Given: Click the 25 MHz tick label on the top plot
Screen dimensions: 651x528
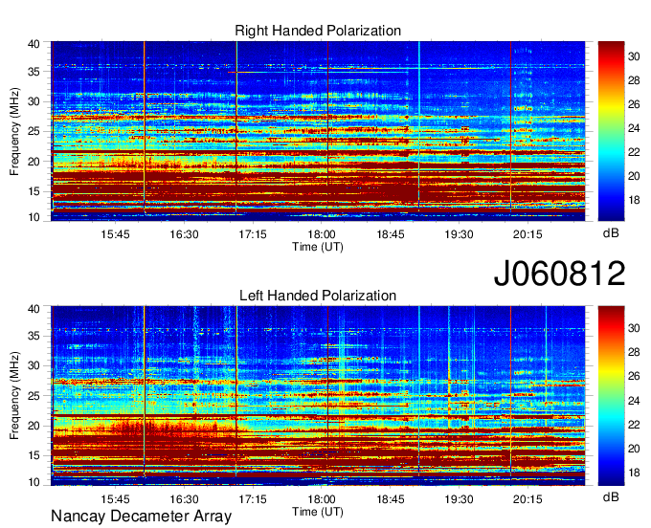Looking at the screenshot, I should click(x=34, y=131).
